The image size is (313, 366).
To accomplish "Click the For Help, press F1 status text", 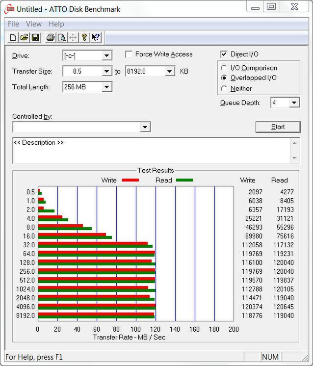I will (34, 357).
